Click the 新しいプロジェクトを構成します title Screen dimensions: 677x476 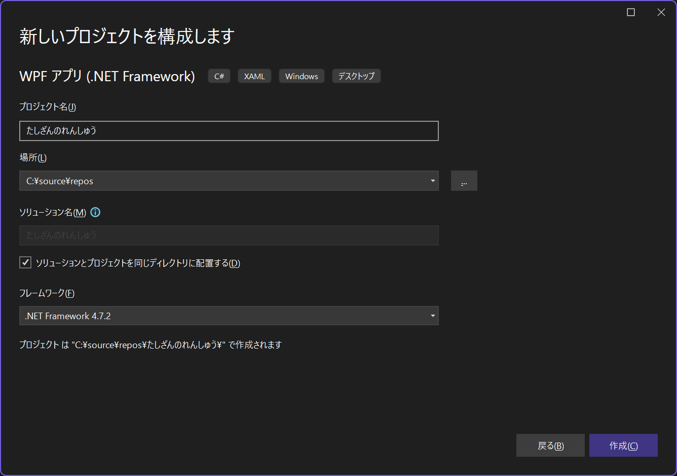[x=127, y=37]
